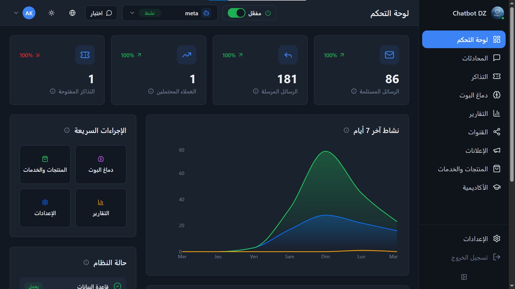
Task: Switch theme using the sun icon
Action: click(x=51, y=13)
